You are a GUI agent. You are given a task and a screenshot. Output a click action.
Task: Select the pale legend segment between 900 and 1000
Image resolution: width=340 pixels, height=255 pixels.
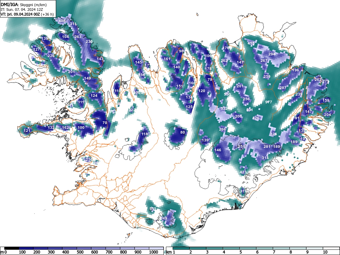pyautogui.click(x=142, y=248)
